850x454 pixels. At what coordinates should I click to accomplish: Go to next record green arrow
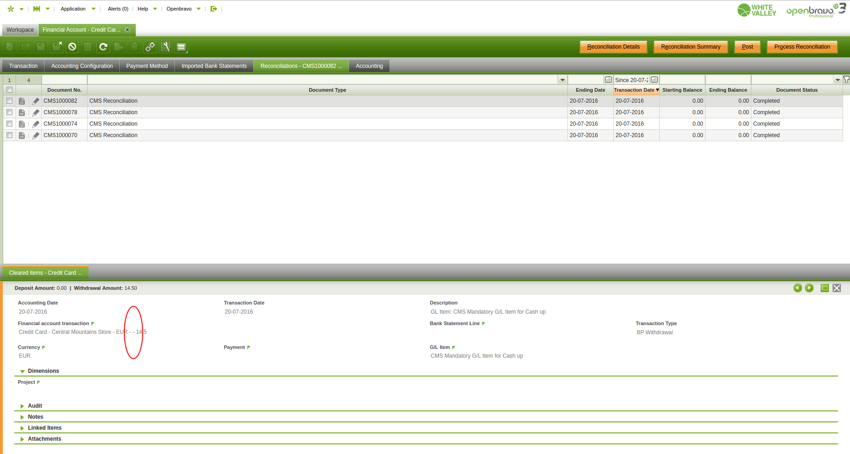click(x=809, y=288)
